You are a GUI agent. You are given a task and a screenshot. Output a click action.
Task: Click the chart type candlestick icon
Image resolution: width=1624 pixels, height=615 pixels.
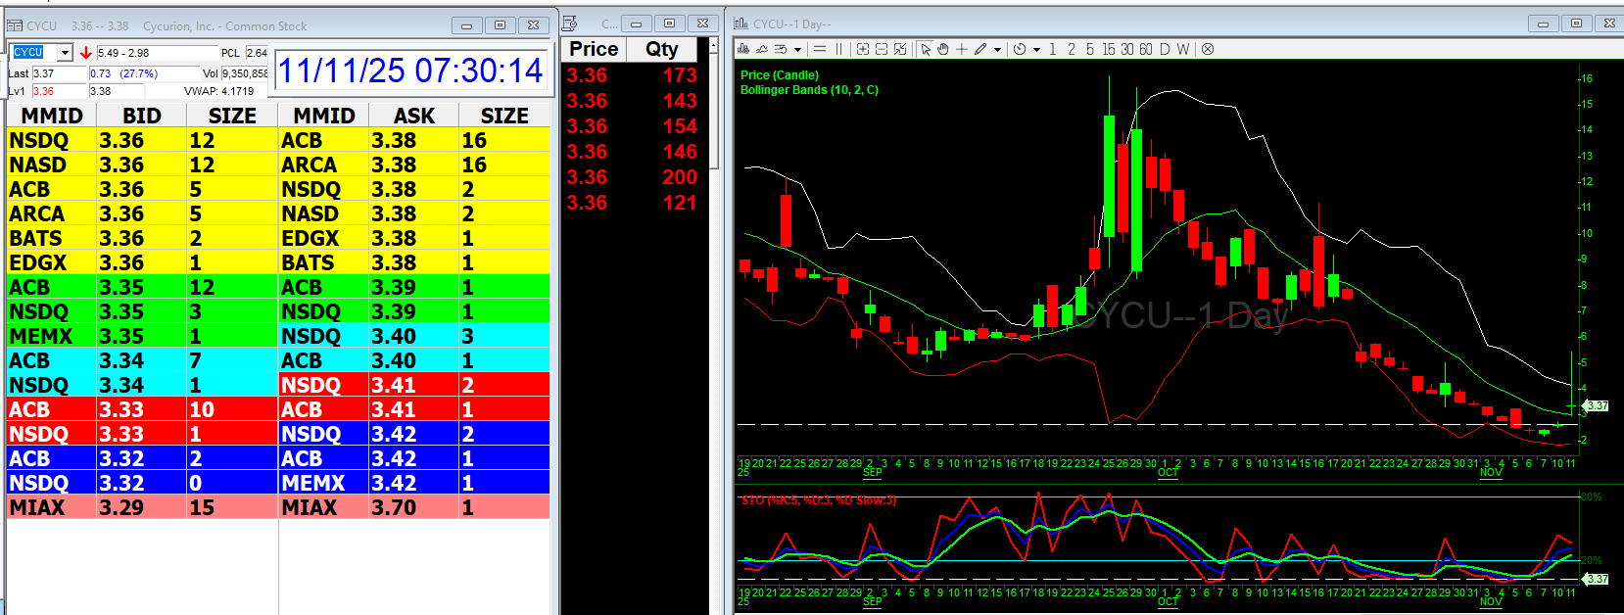[x=743, y=49]
